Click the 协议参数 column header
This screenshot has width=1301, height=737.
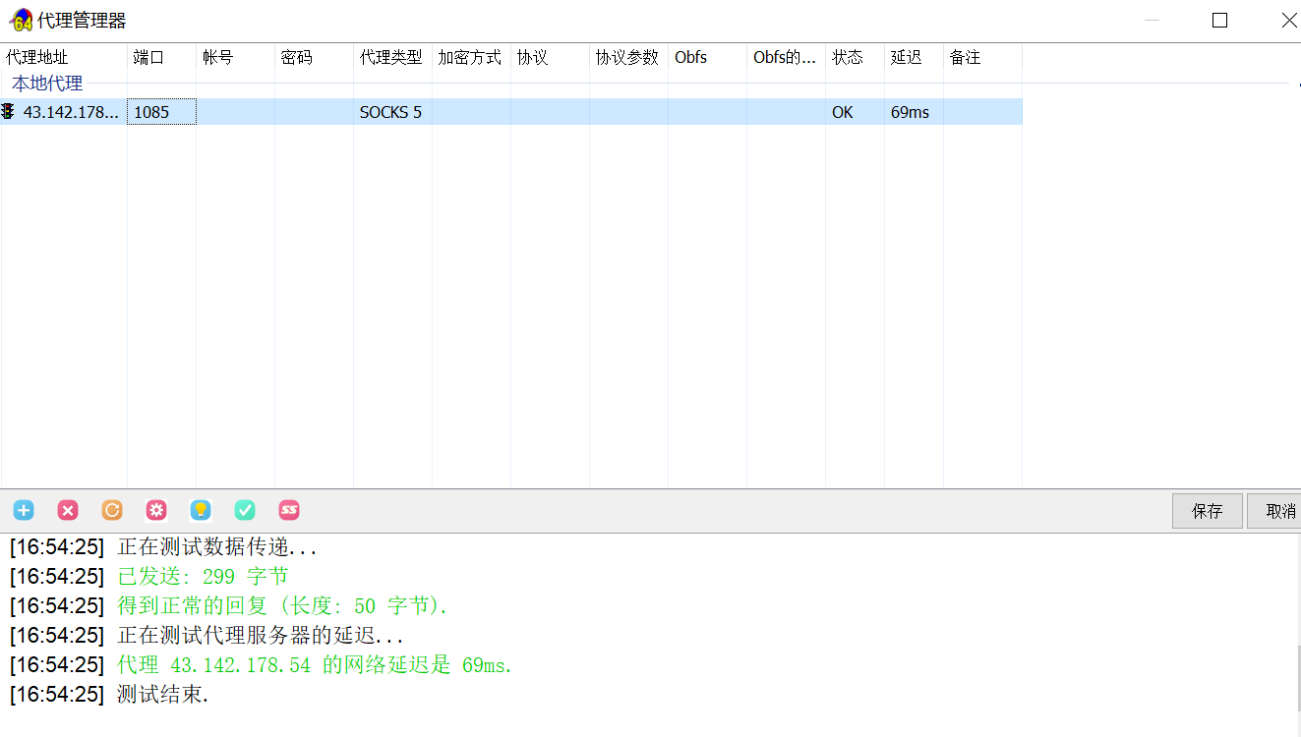pyautogui.click(x=629, y=57)
